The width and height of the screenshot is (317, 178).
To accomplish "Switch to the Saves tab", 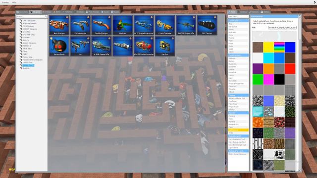I will pos(106,12).
